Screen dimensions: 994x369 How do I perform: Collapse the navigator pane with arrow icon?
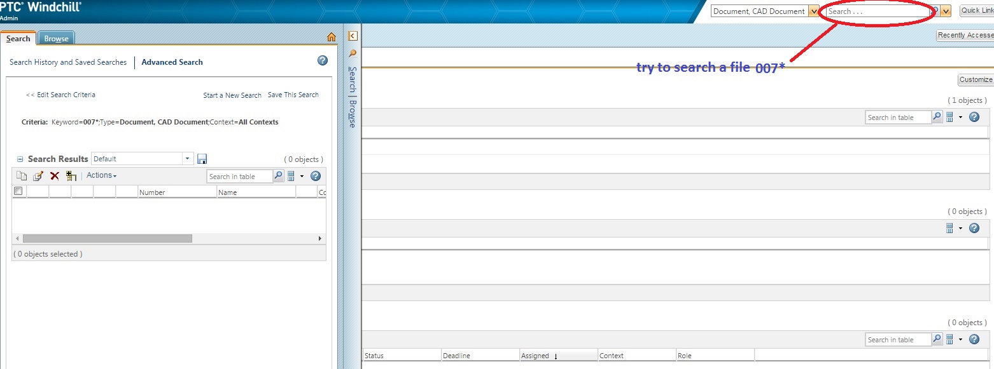tap(353, 36)
